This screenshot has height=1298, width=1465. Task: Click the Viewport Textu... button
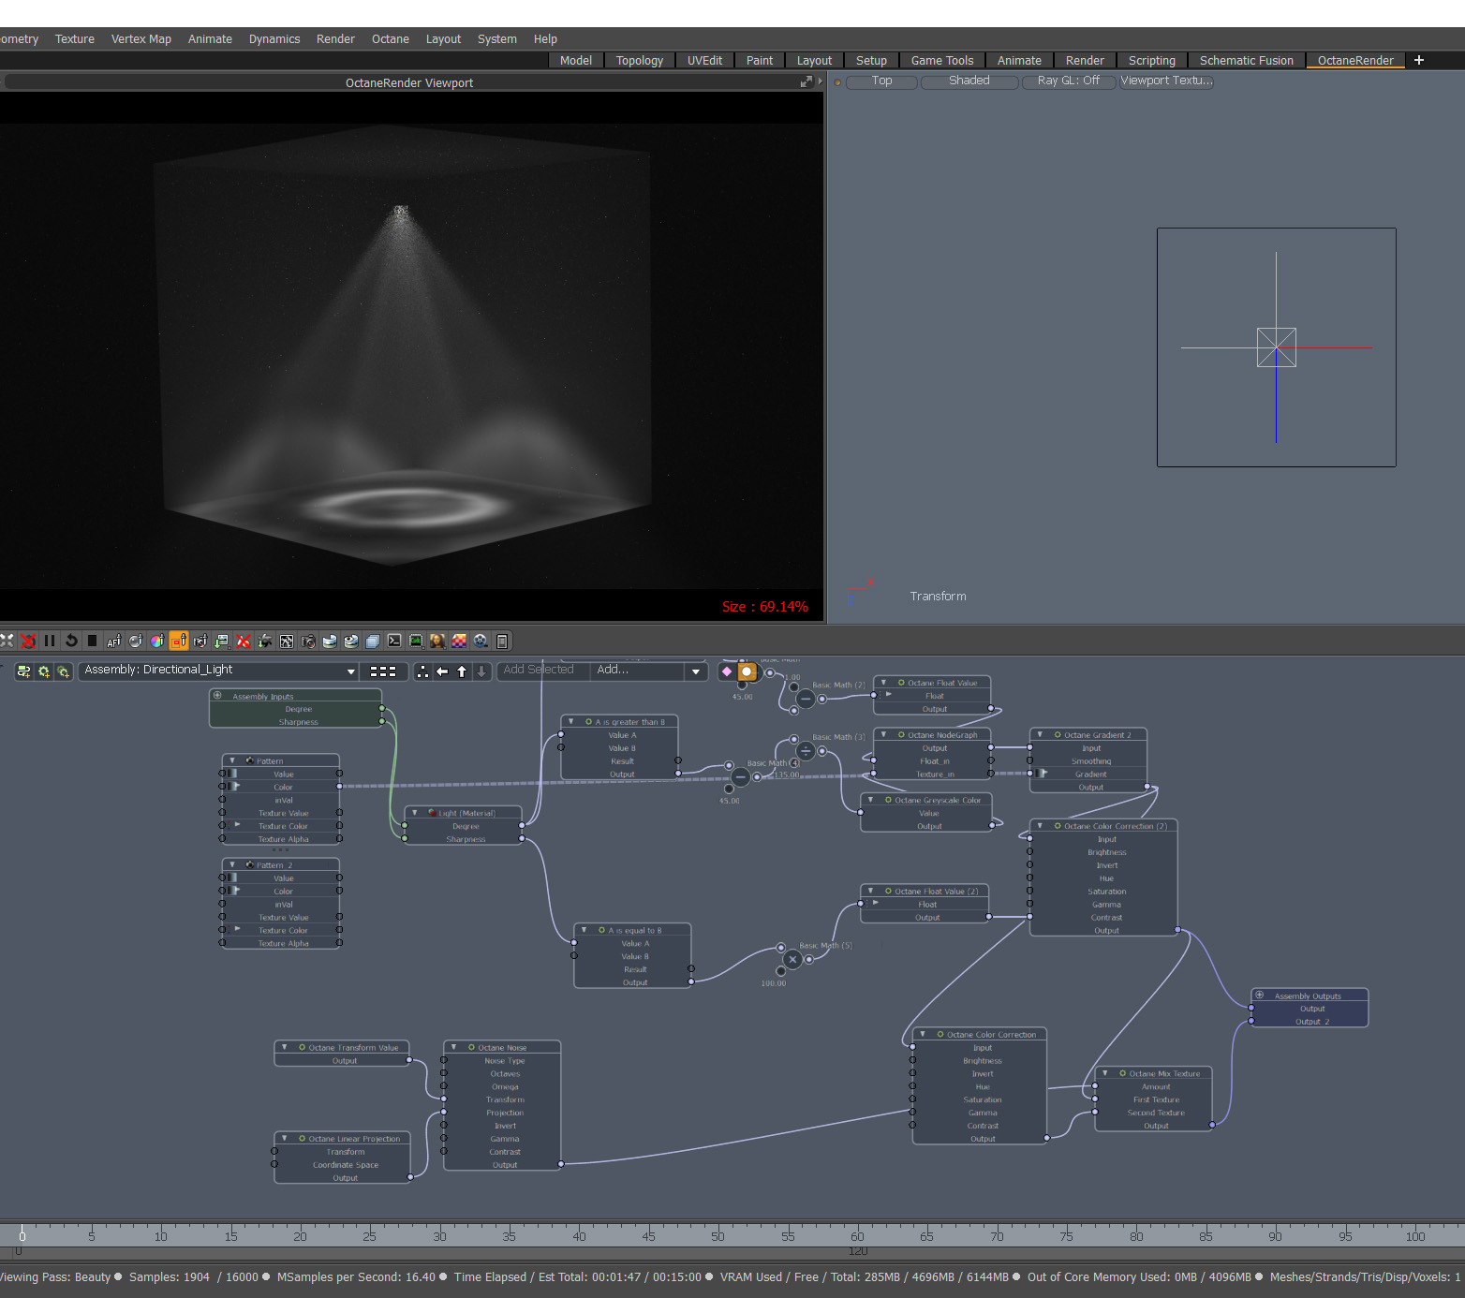point(1166,81)
